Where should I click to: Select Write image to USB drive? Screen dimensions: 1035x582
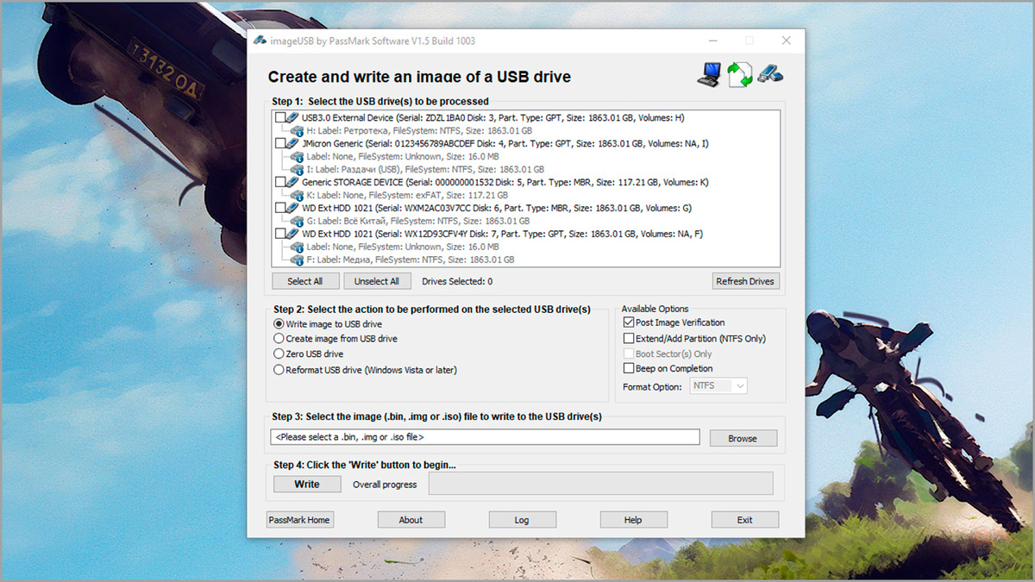279,324
